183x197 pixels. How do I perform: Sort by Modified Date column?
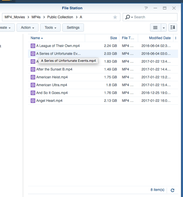pos(160,38)
